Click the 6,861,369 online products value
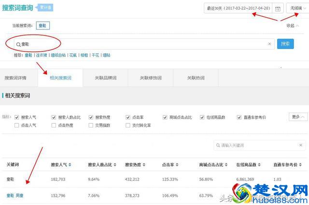The height and width of the screenshot is (205, 309). [245, 179]
